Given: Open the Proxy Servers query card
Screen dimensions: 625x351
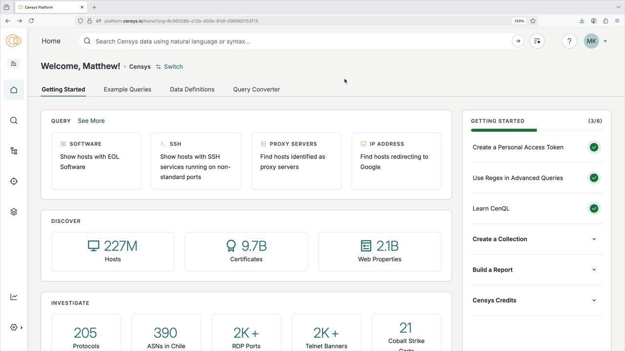Looking at the screenshot, I should tap(296, 161).
